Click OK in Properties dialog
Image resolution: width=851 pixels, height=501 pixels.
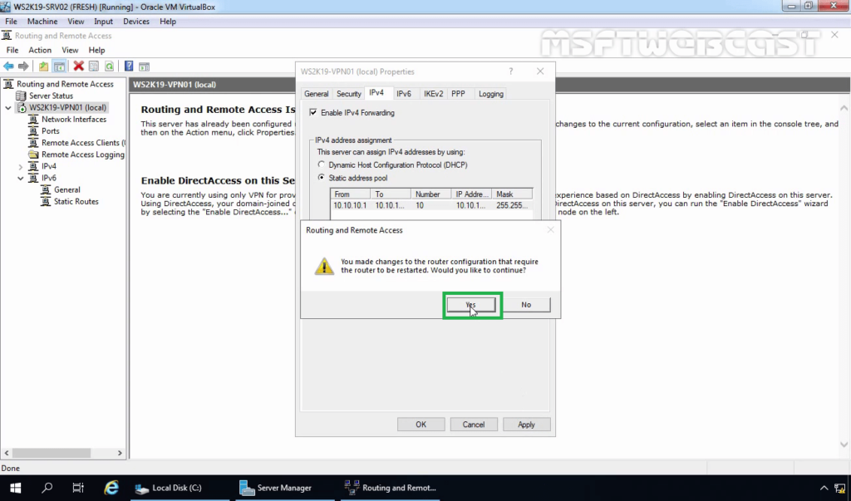click(421, 425)
